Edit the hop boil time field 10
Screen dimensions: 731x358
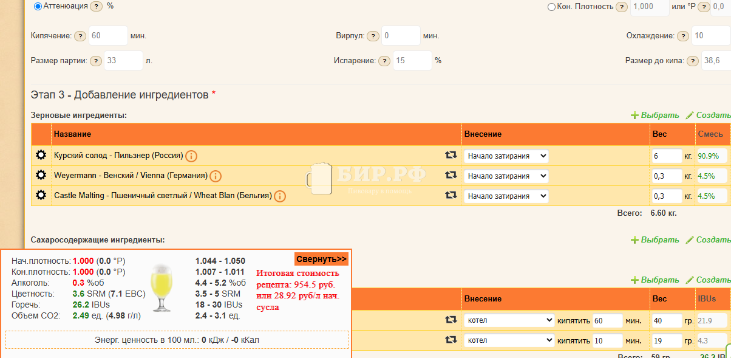pyautogui.click(x=607, y=340)
